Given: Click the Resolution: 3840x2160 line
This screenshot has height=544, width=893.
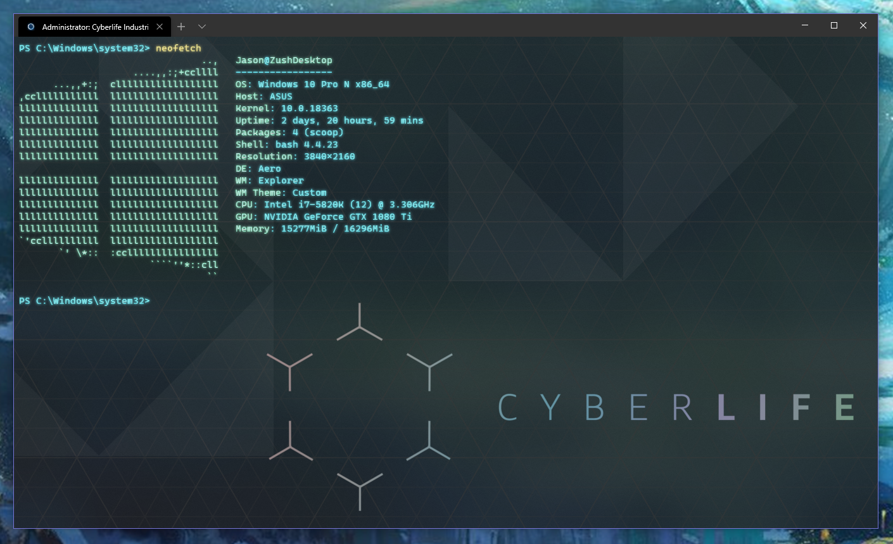Looking at the screenshot, I should [x=295, y=156].
